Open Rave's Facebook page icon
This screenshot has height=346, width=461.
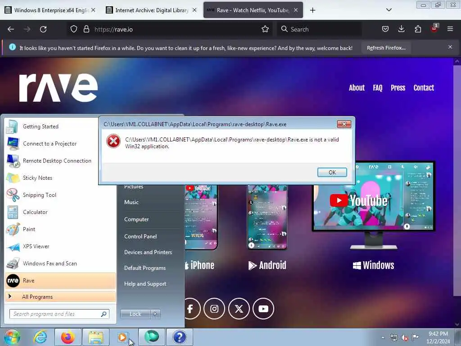190,309
